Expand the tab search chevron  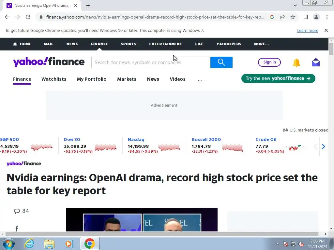click(295, 6)
